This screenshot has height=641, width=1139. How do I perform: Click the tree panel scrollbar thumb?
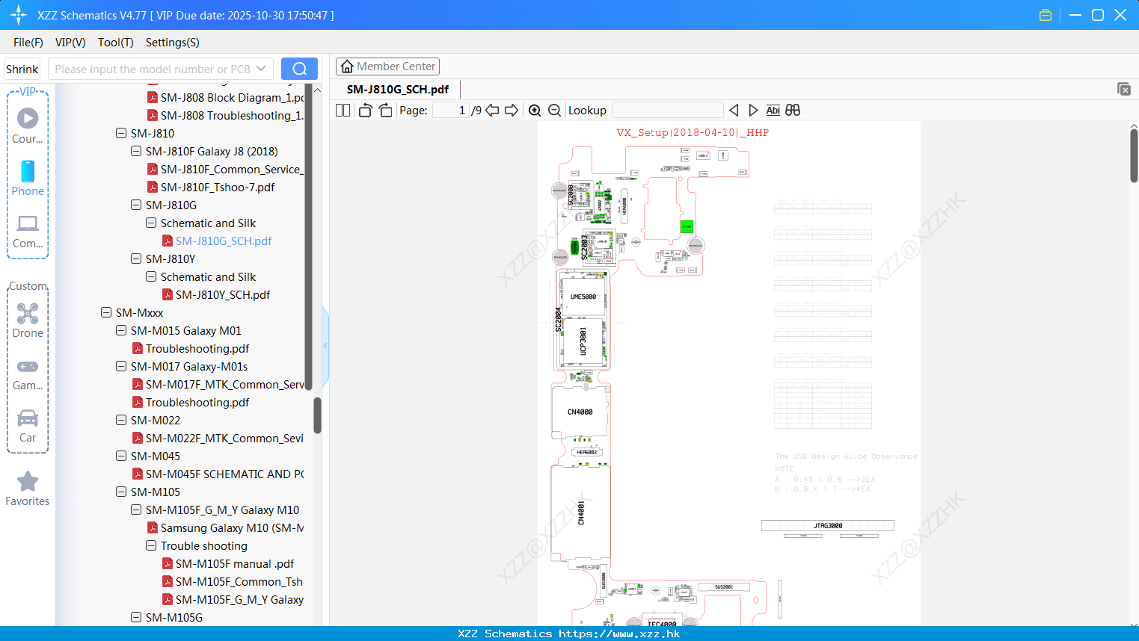click(x=317, y=415)
